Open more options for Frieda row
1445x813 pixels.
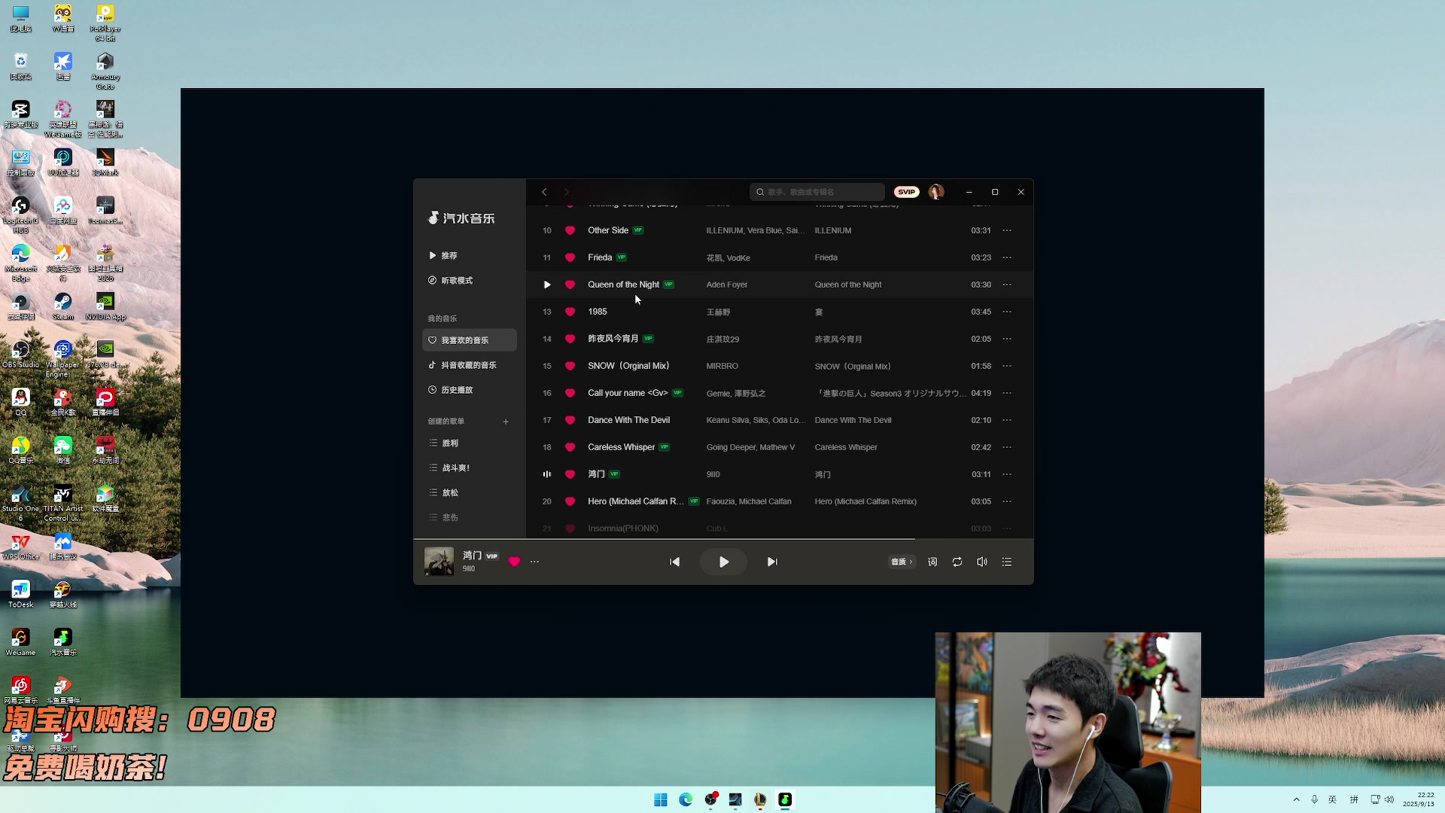click(1007, 257)
